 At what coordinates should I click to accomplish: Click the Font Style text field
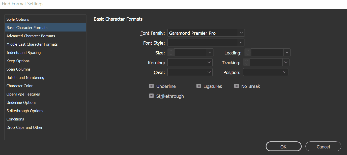coord(203,43)
